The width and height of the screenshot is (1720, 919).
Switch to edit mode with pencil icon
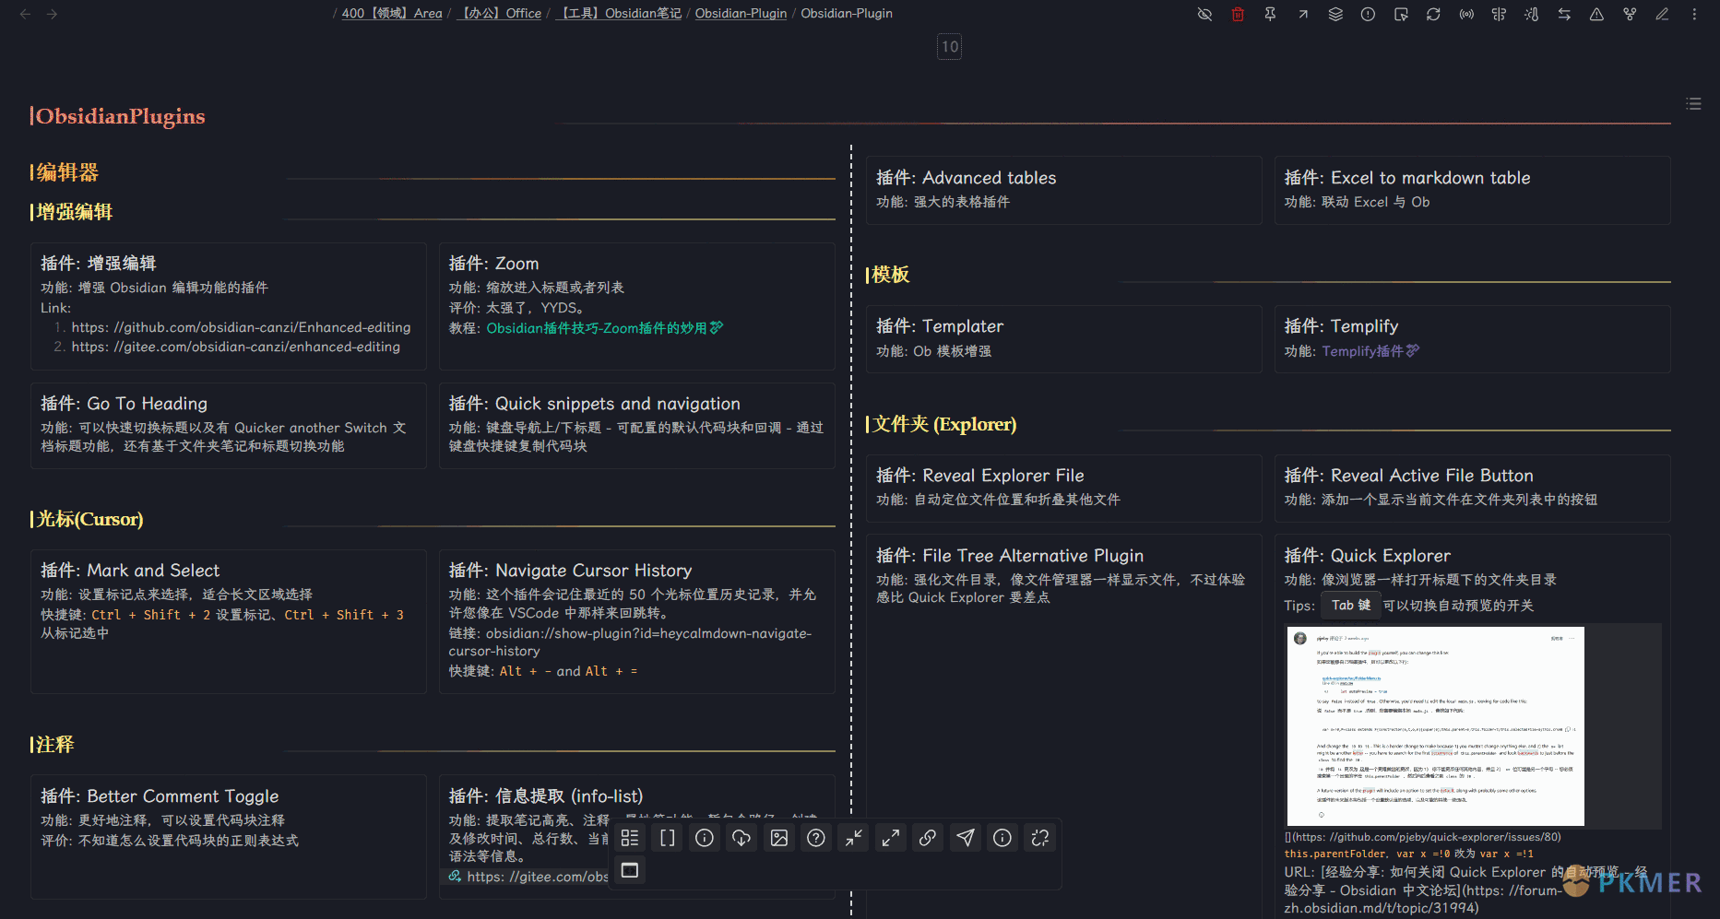1662,14
